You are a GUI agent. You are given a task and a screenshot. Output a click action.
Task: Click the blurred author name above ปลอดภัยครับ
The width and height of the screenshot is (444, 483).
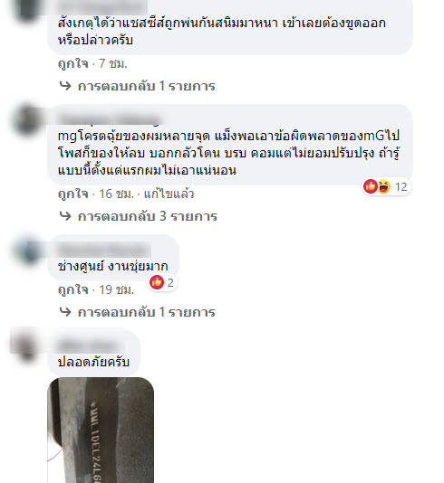coord(90,345)
